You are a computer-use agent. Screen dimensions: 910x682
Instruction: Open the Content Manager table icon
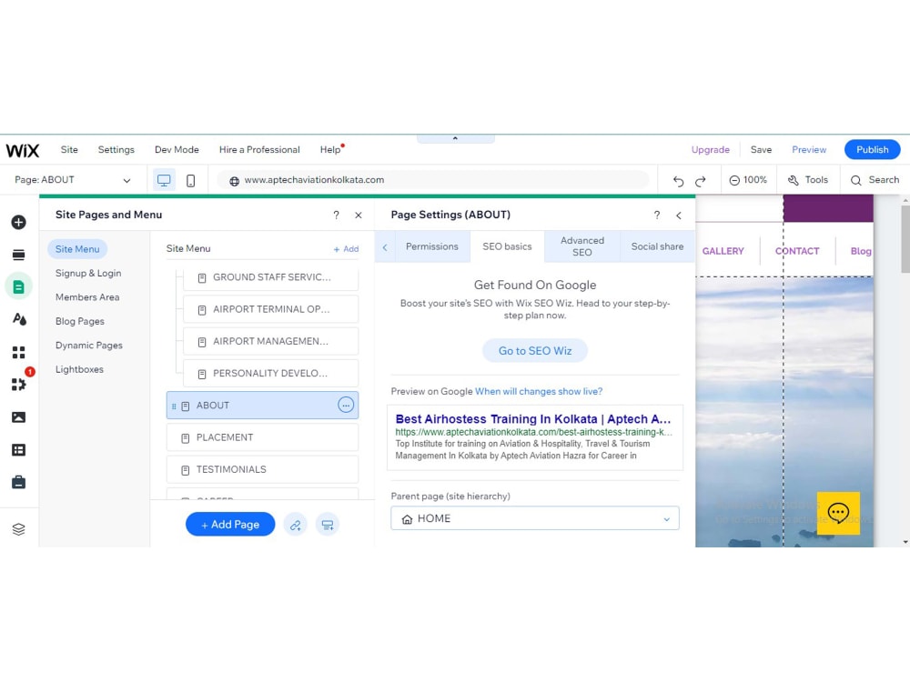point(18,449)
